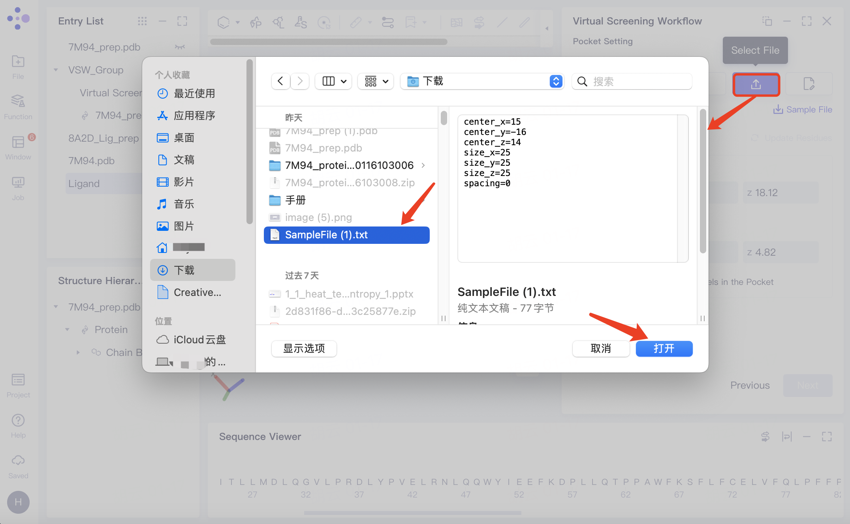850x524 pixels.
Task: Click 取消 button
Action: point(601,349)
